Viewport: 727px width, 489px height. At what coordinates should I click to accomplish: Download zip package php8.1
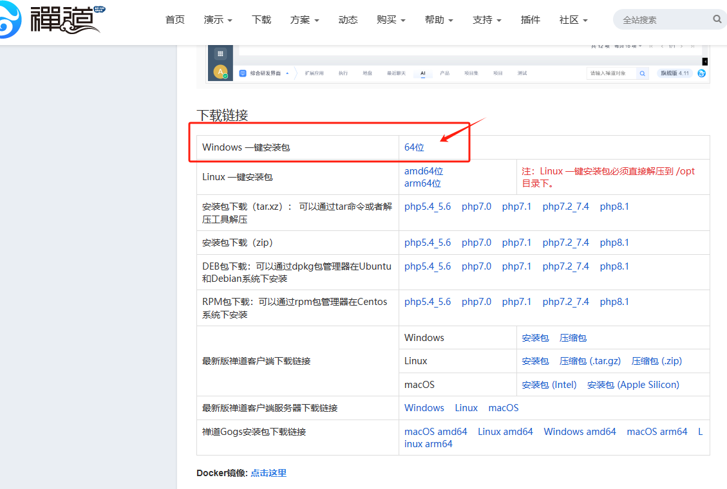click(x=614, y=243)
